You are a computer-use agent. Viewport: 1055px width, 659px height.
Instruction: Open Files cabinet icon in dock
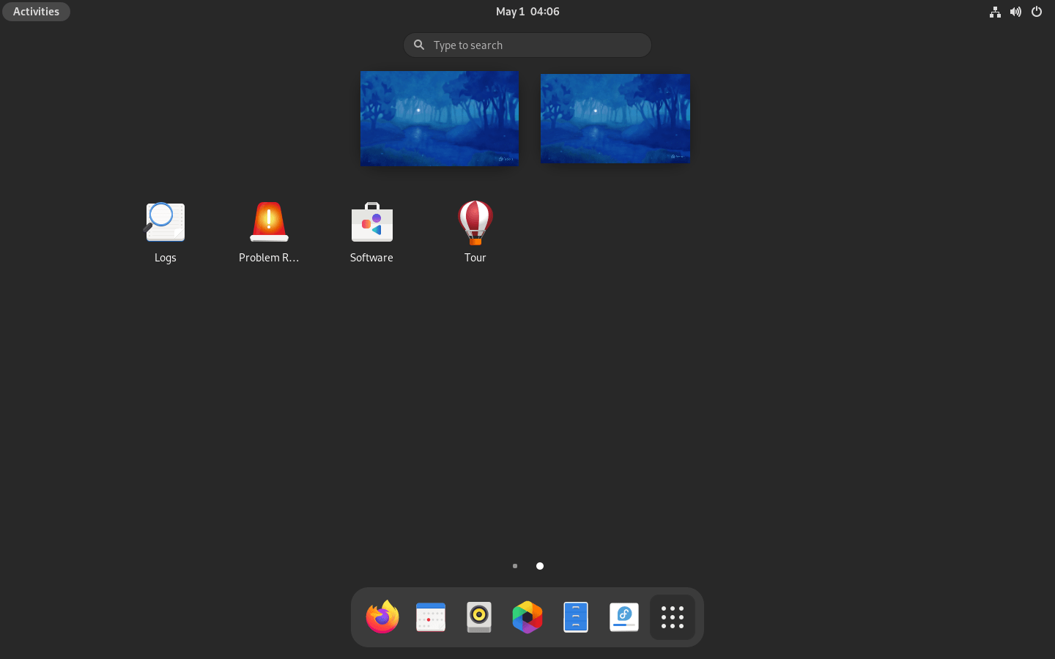click(x=576, y=617)
